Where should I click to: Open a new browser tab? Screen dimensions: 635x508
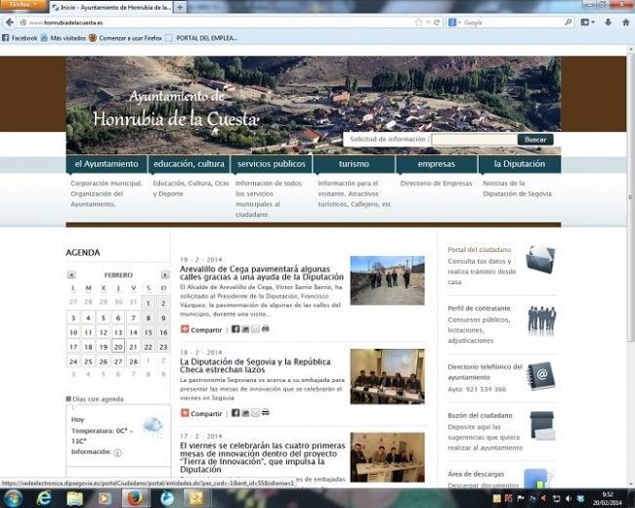point(183,6)
